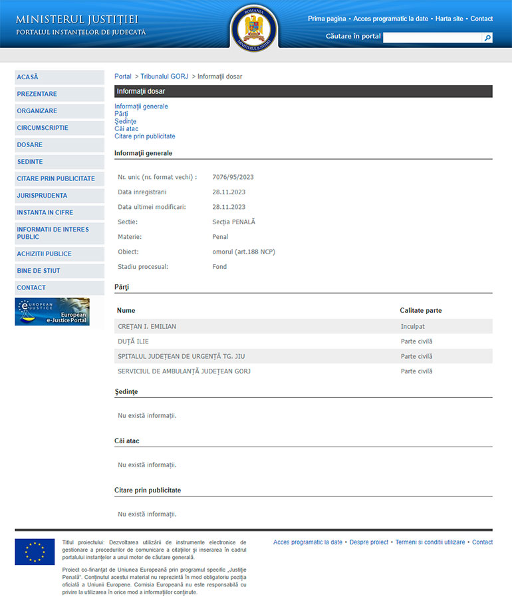This screenshot has width=512, height=601.
Task: Open the European e-Justice Portal banner
Action: point(52,311)
